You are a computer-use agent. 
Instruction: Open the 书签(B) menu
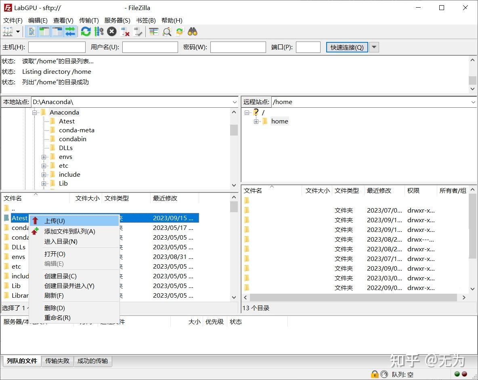146,21
